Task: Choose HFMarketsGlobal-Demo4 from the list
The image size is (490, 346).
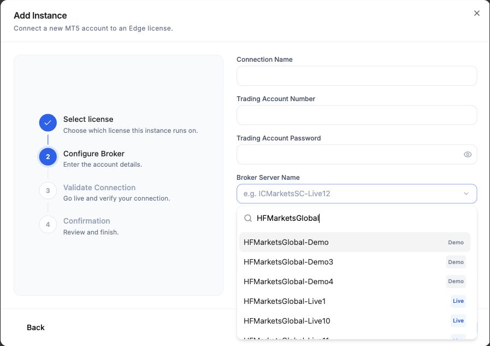Action: [355, 282]
